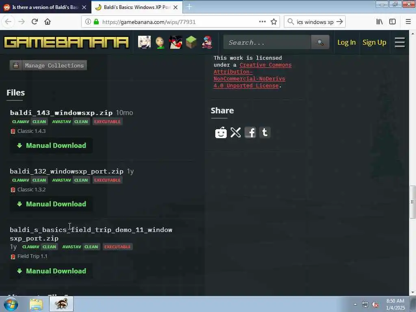Switch to the Reddit Baldi's Basics tab
This screenshot has height=312, width=416.
tap(45, 7)
